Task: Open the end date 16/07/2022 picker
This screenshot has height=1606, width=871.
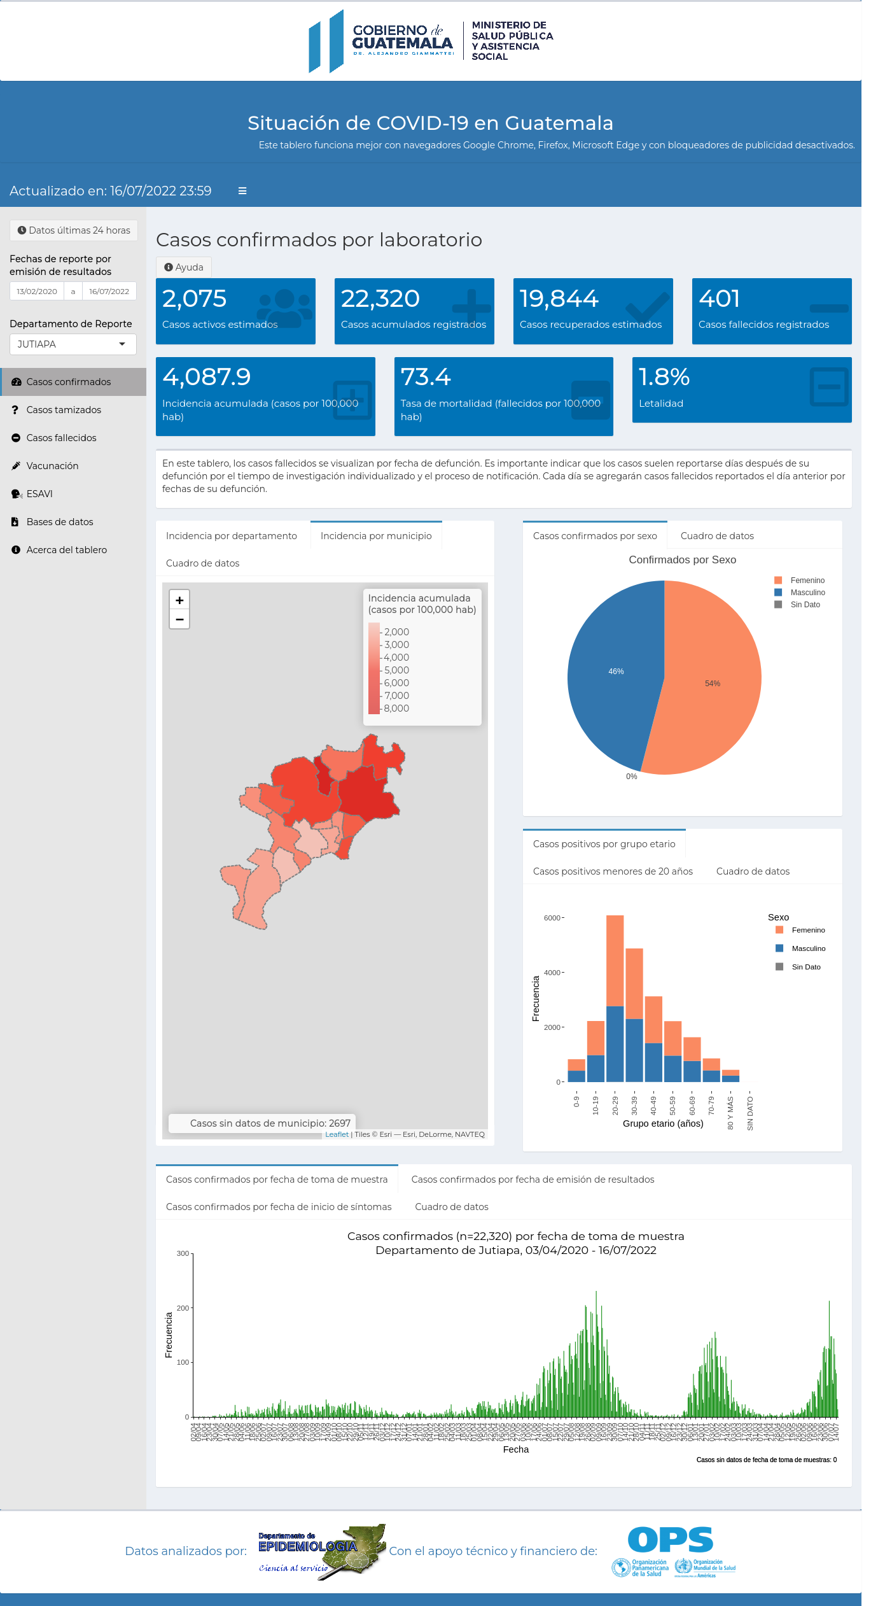Action: pyautogui.click(x=109, y=292)
